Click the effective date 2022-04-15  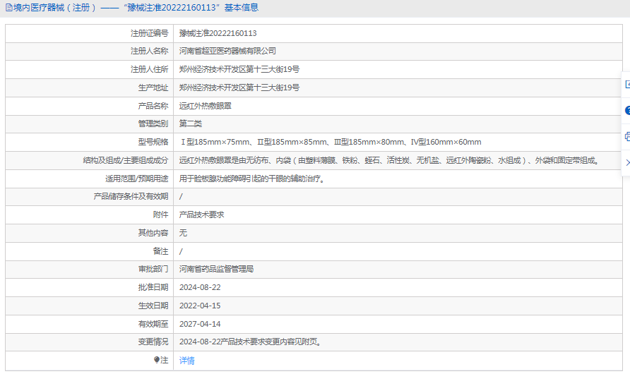(x=200, y=306)
